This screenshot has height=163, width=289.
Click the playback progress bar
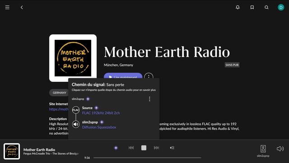click(147, 158)
